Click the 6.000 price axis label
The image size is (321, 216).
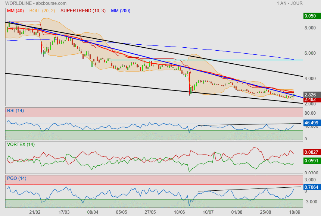pyautogui.click(x=311, y=53)
